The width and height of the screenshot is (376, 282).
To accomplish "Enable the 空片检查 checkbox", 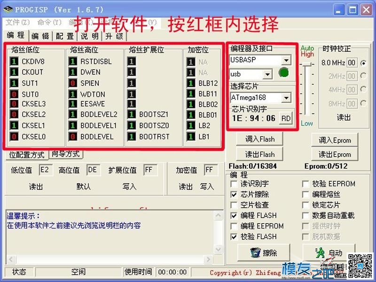I will [234, 205].
